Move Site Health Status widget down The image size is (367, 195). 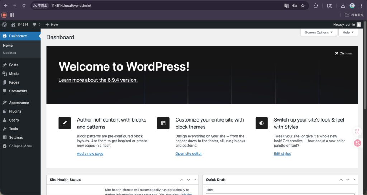(189, 180)
